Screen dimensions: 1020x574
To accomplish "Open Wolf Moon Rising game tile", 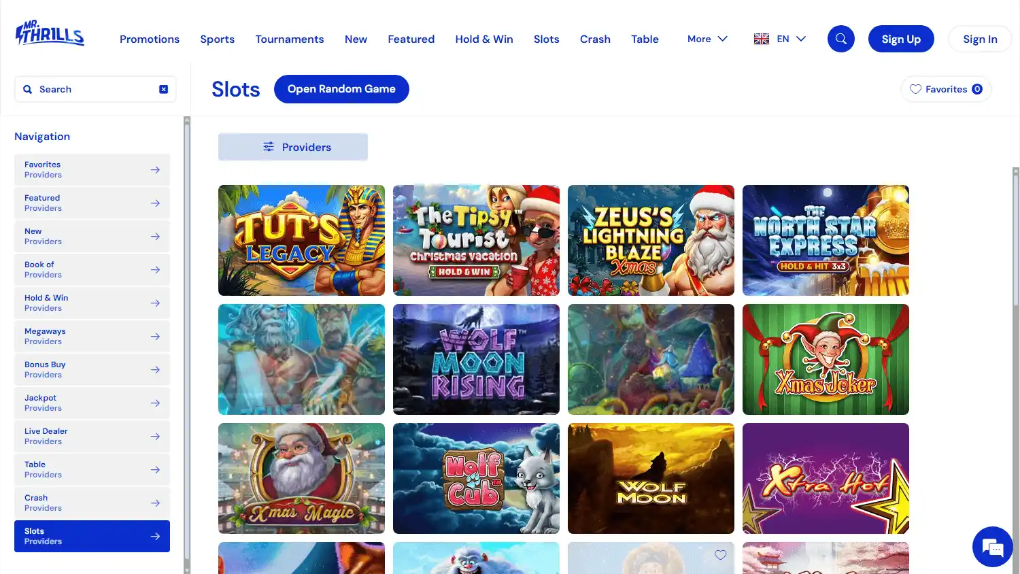I will click(476, 359).
